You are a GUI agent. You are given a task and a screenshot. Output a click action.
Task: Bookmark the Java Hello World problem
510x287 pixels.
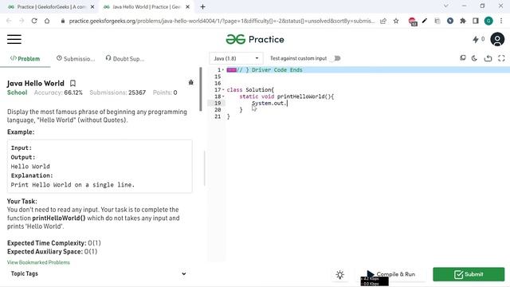(73, 83)
